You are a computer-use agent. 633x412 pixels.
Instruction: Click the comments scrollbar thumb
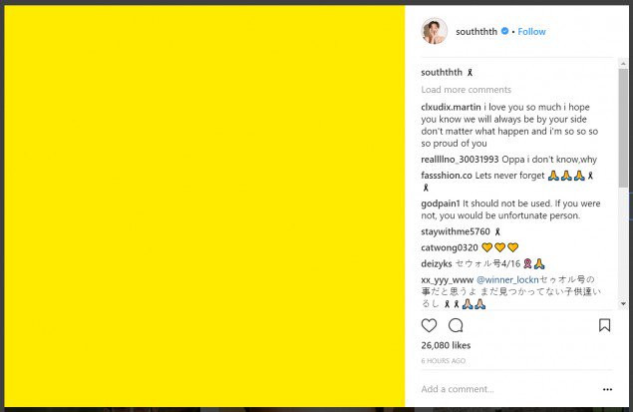pos(623,130)
